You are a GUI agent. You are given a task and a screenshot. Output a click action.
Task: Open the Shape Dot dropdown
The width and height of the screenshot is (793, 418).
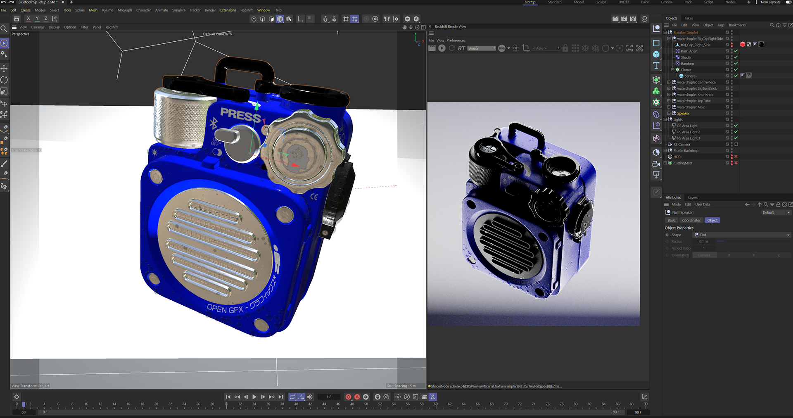742,235
